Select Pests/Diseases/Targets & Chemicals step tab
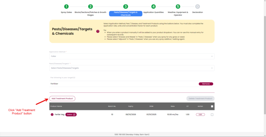 coord(126,14)
